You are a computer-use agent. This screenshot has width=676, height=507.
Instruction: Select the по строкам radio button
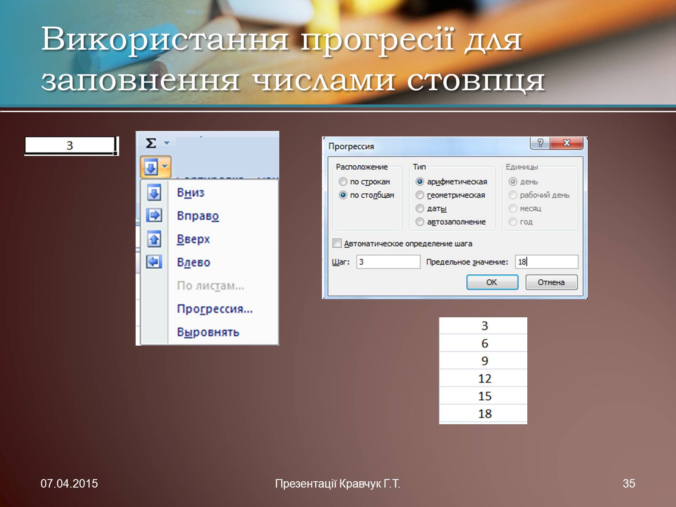click(343, 182)
